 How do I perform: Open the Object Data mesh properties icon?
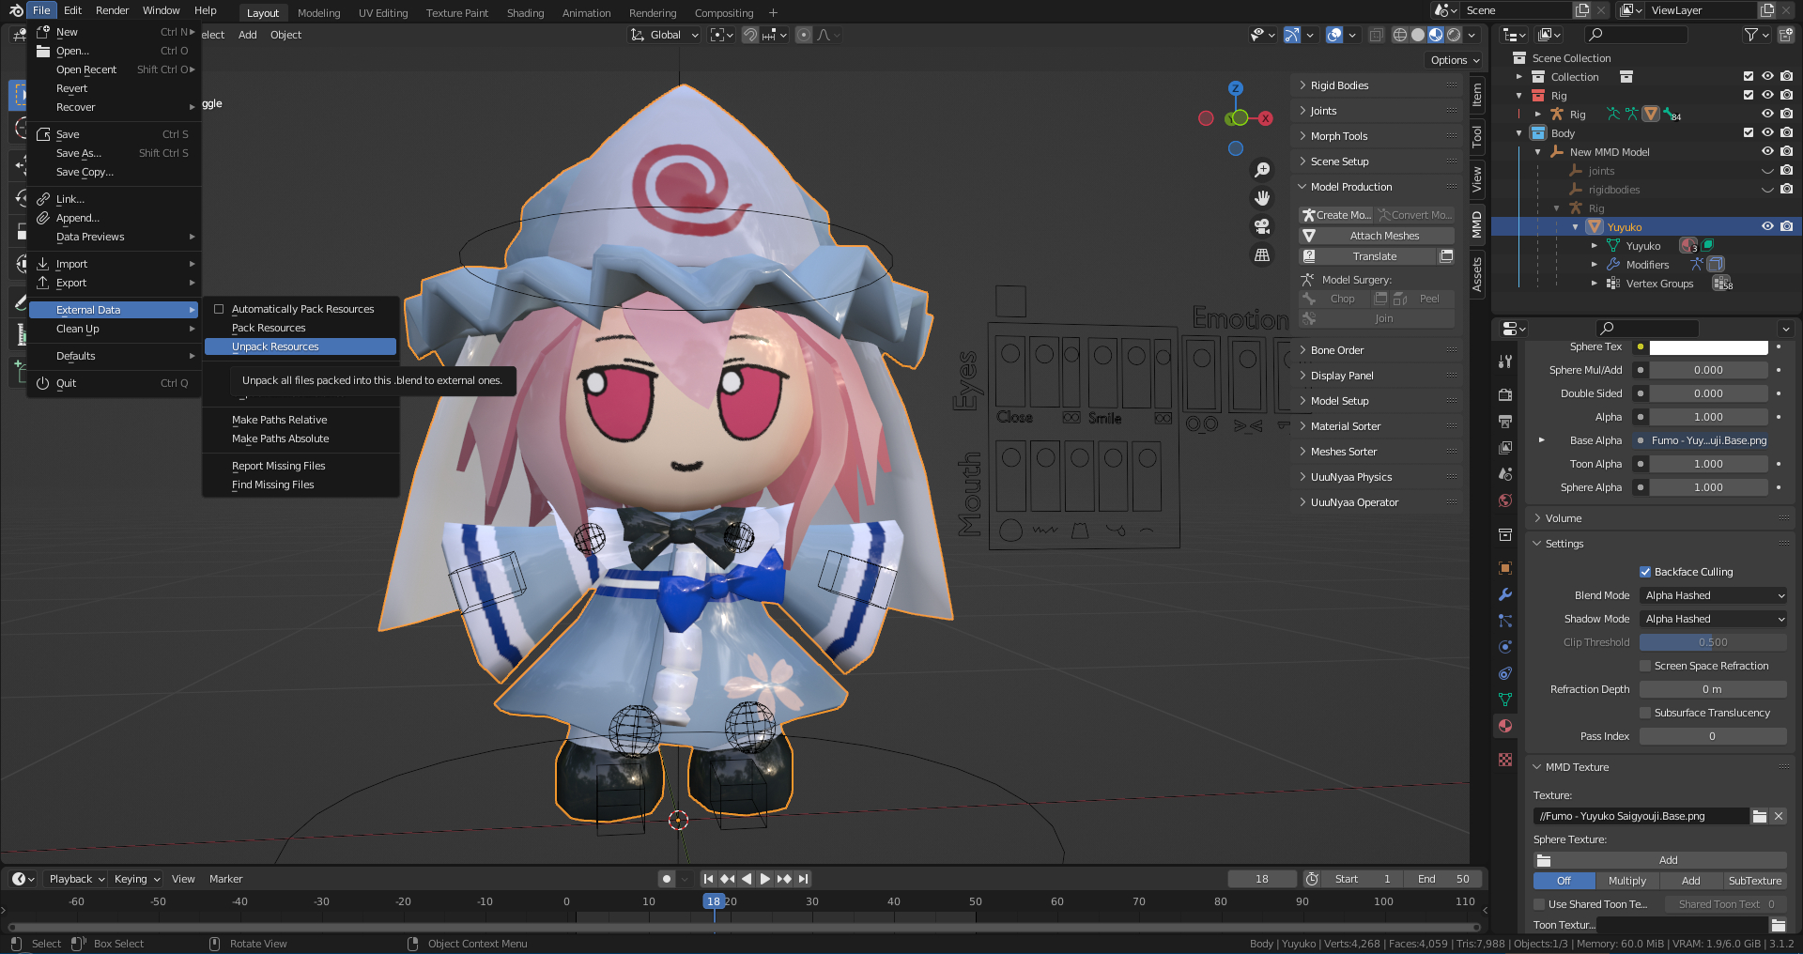1505,700
